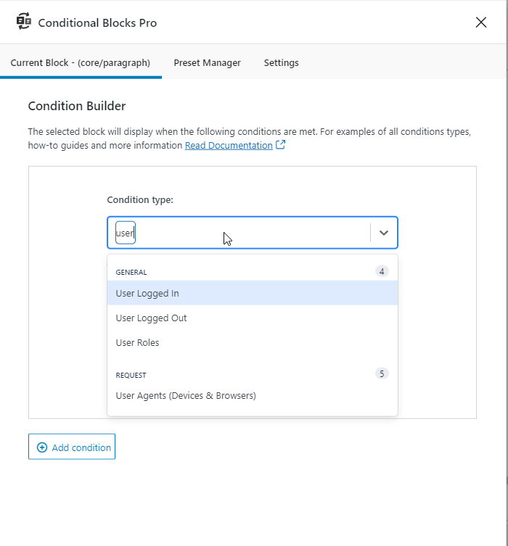Click the external link icon beside Read Documentation
The image size is (508, 546).
point(280,144)
